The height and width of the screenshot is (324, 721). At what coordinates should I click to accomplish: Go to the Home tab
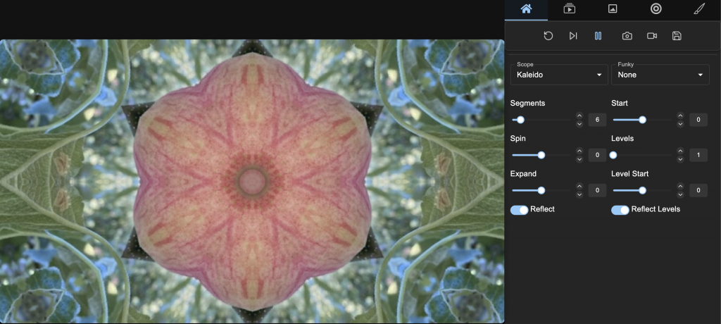pos(526,9)
